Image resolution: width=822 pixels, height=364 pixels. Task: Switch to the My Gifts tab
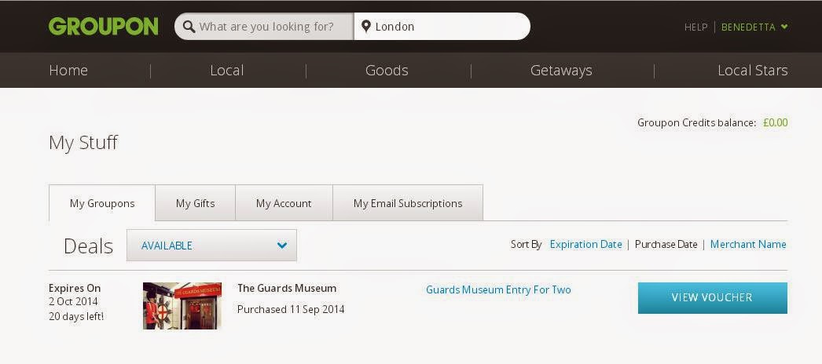[x=196, y=203]
